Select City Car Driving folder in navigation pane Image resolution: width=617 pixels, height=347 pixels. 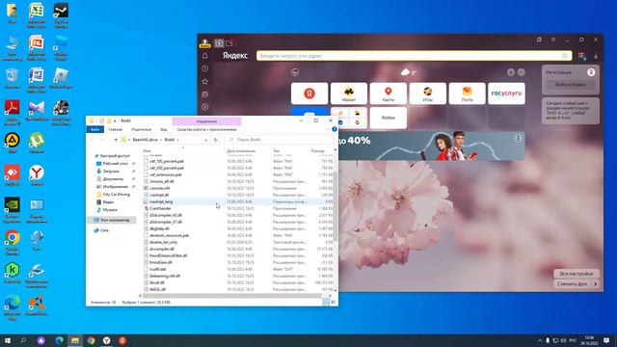pyautogui.click(x=116, y=195)
